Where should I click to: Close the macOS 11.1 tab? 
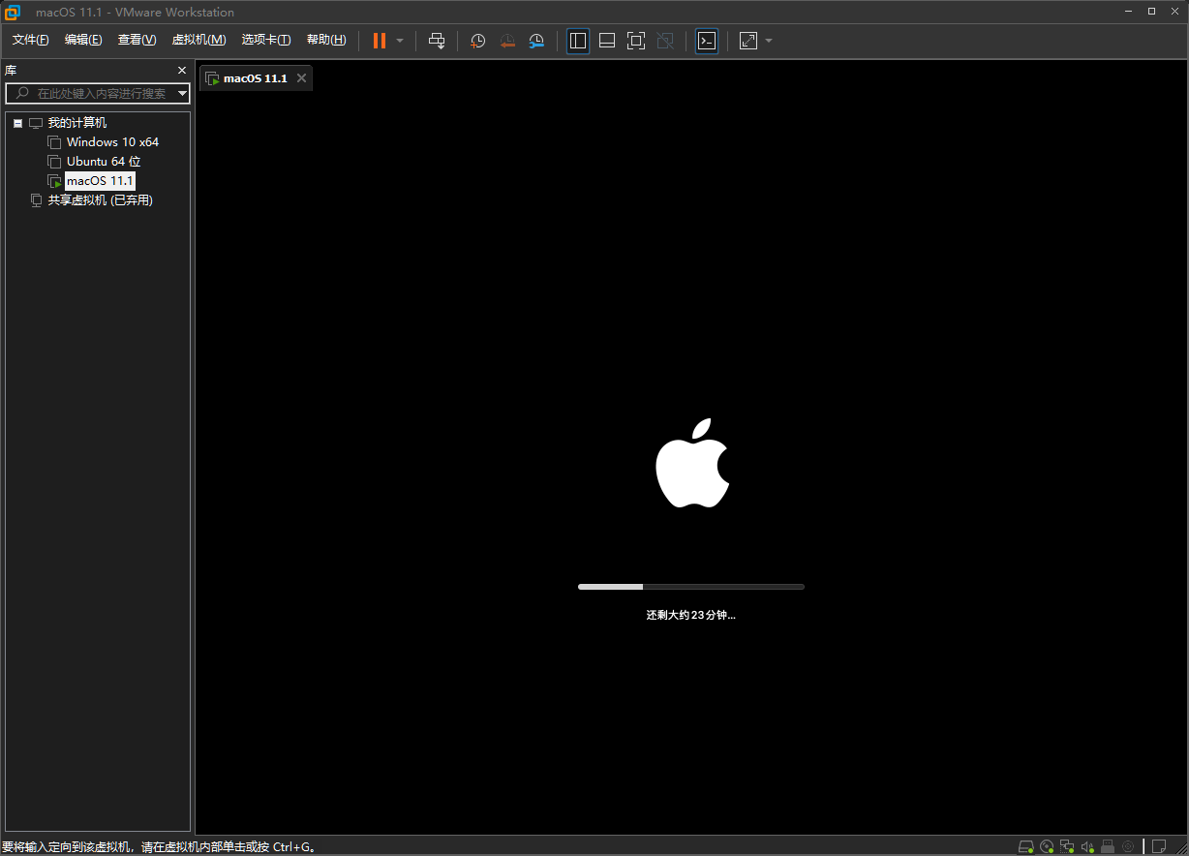point(302,78)
